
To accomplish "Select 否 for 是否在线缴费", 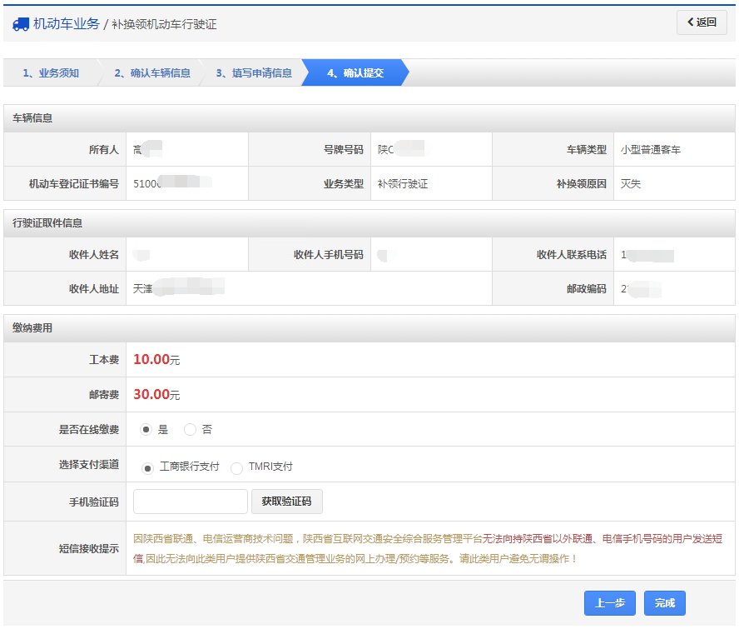I will pyautogui.click(x=190, y=430).
